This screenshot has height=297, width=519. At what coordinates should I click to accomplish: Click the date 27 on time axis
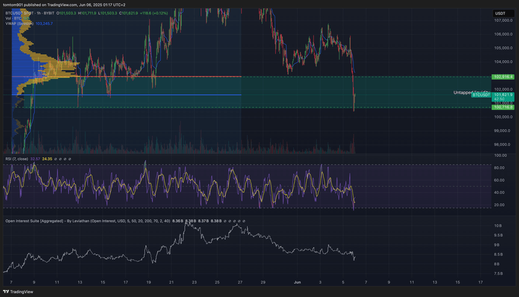[x=240, y=283]
